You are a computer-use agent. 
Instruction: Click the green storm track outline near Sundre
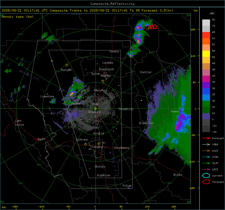tap(81, 94)
